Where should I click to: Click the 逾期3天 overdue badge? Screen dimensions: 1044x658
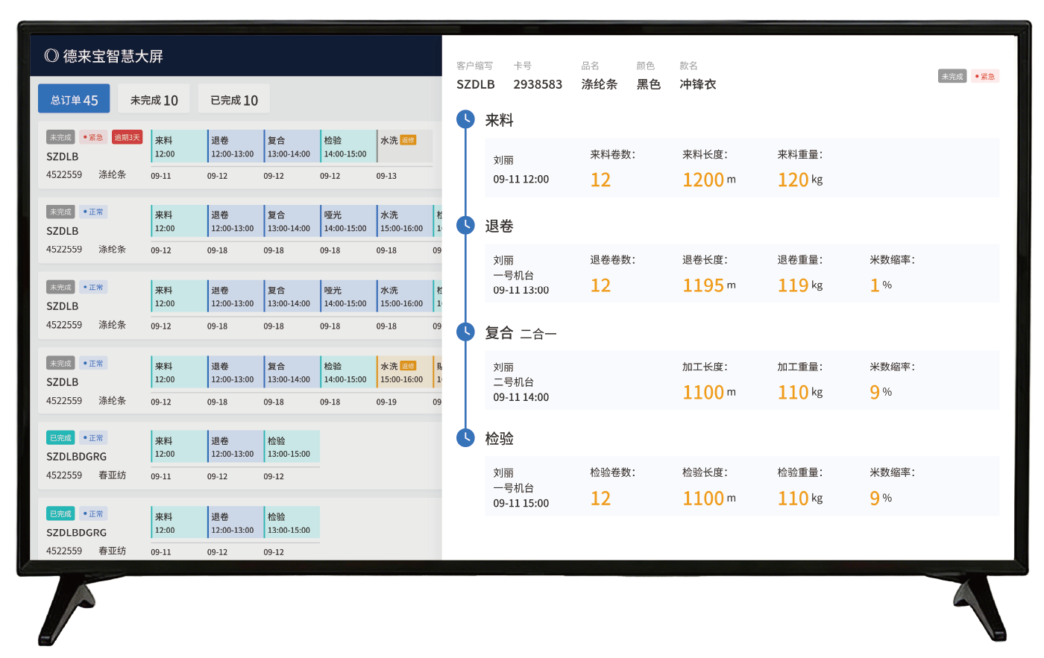coord(127,137)
